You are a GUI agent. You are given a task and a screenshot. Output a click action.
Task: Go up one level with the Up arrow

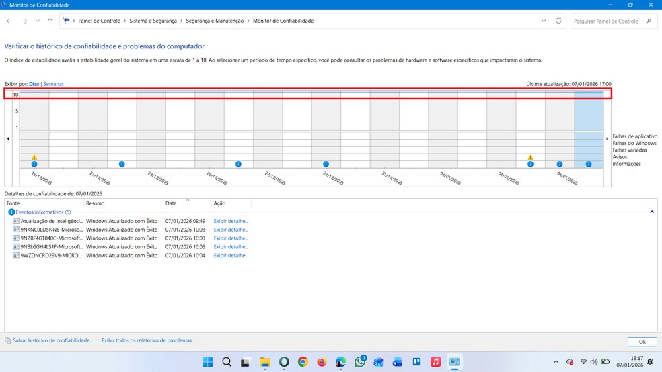click(50, 21)
